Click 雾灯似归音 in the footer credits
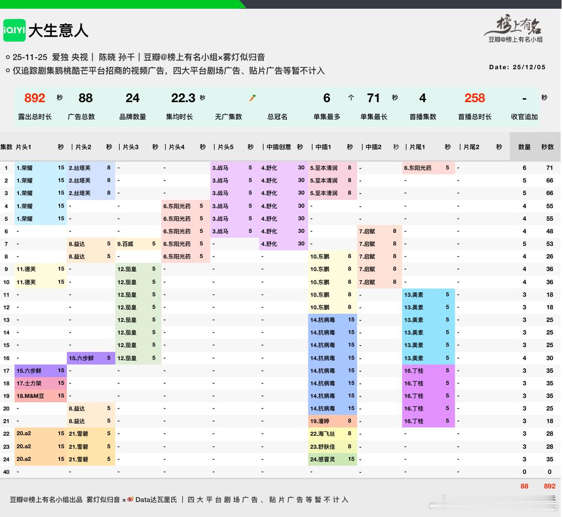Screen dimensions: 563x517 click(103, 500)
